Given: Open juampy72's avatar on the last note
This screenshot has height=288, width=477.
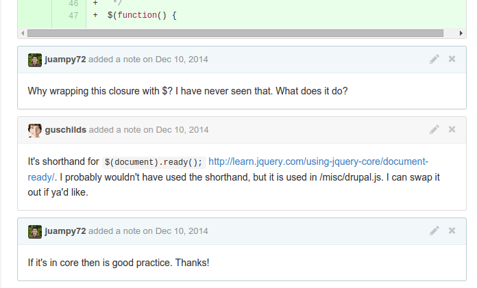Looking at the screenshot, I should click(x=35, y=231).
